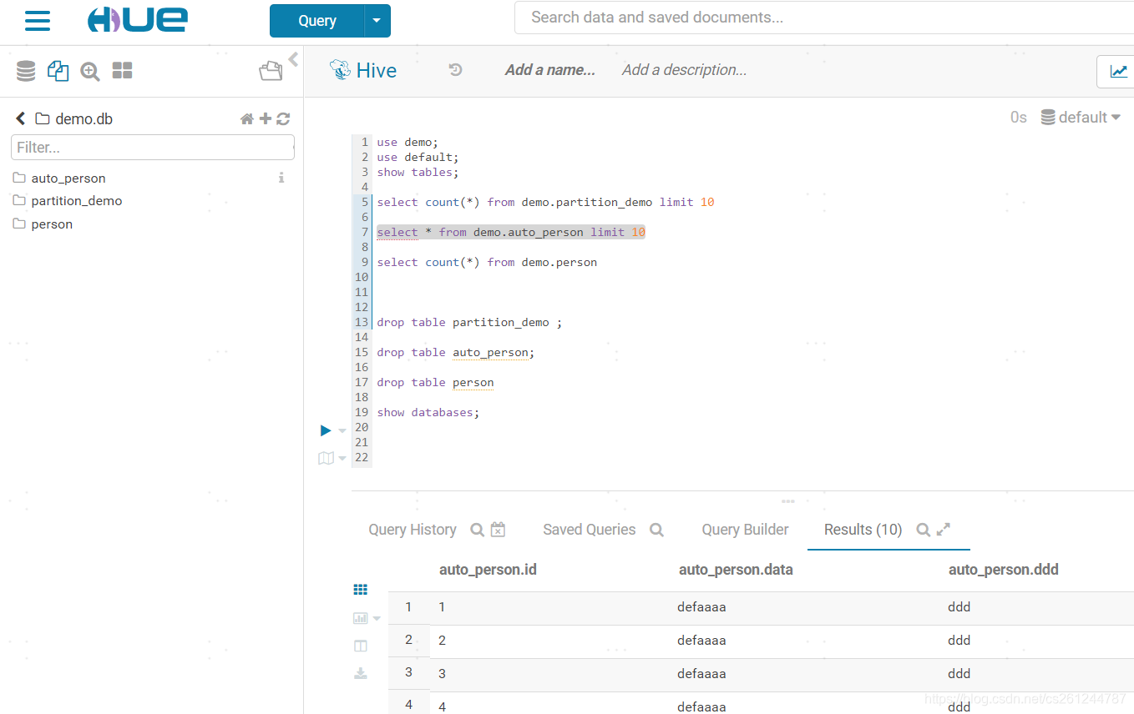Sort by auto_person.data column header
Viewport: 1134px width, 714px height.
[x=736, y=571]
